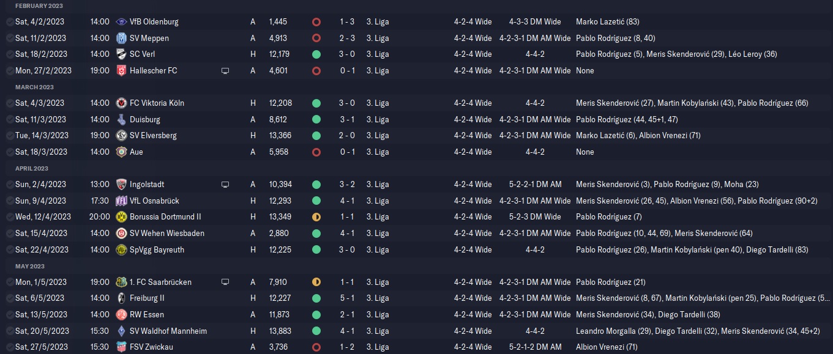Click the yellow draw indicator for Dortmund II match

tap(316, 216)
